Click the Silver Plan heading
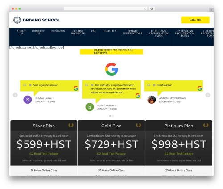Viewport: 223px width, 189px height. coord(44,126)
